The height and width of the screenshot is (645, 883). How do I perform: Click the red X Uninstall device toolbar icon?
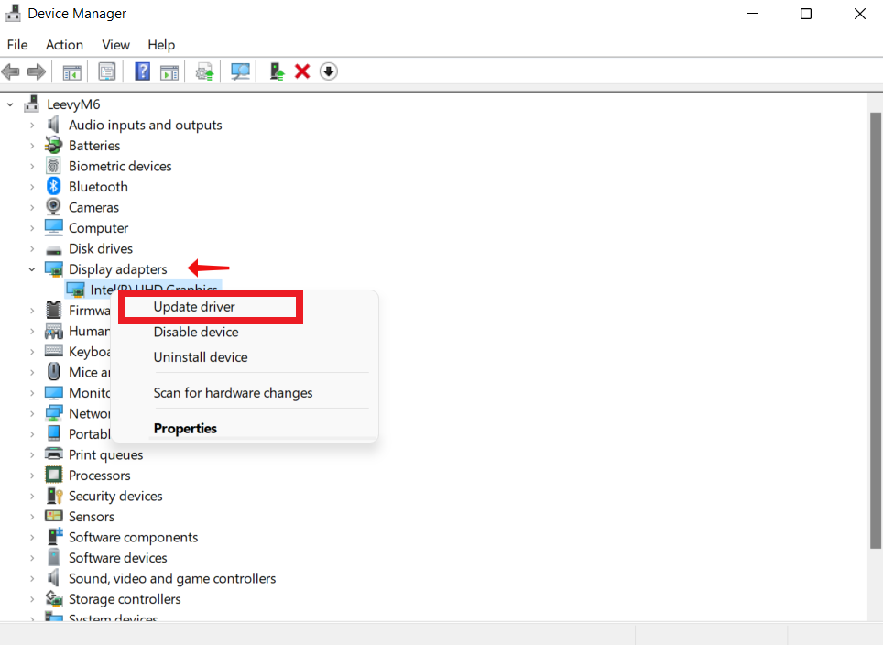(x=302, y=71)
